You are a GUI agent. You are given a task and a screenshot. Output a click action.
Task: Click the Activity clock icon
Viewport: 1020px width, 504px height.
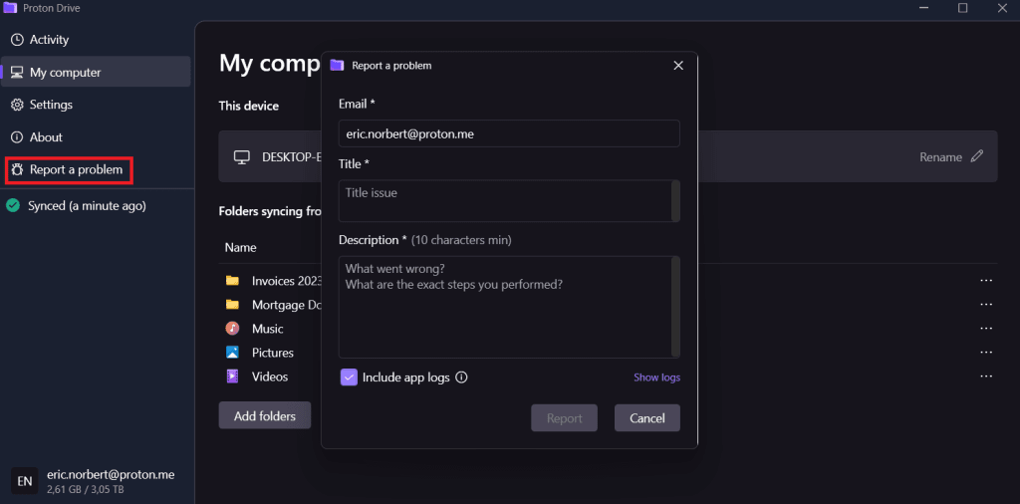coord(18,40)
